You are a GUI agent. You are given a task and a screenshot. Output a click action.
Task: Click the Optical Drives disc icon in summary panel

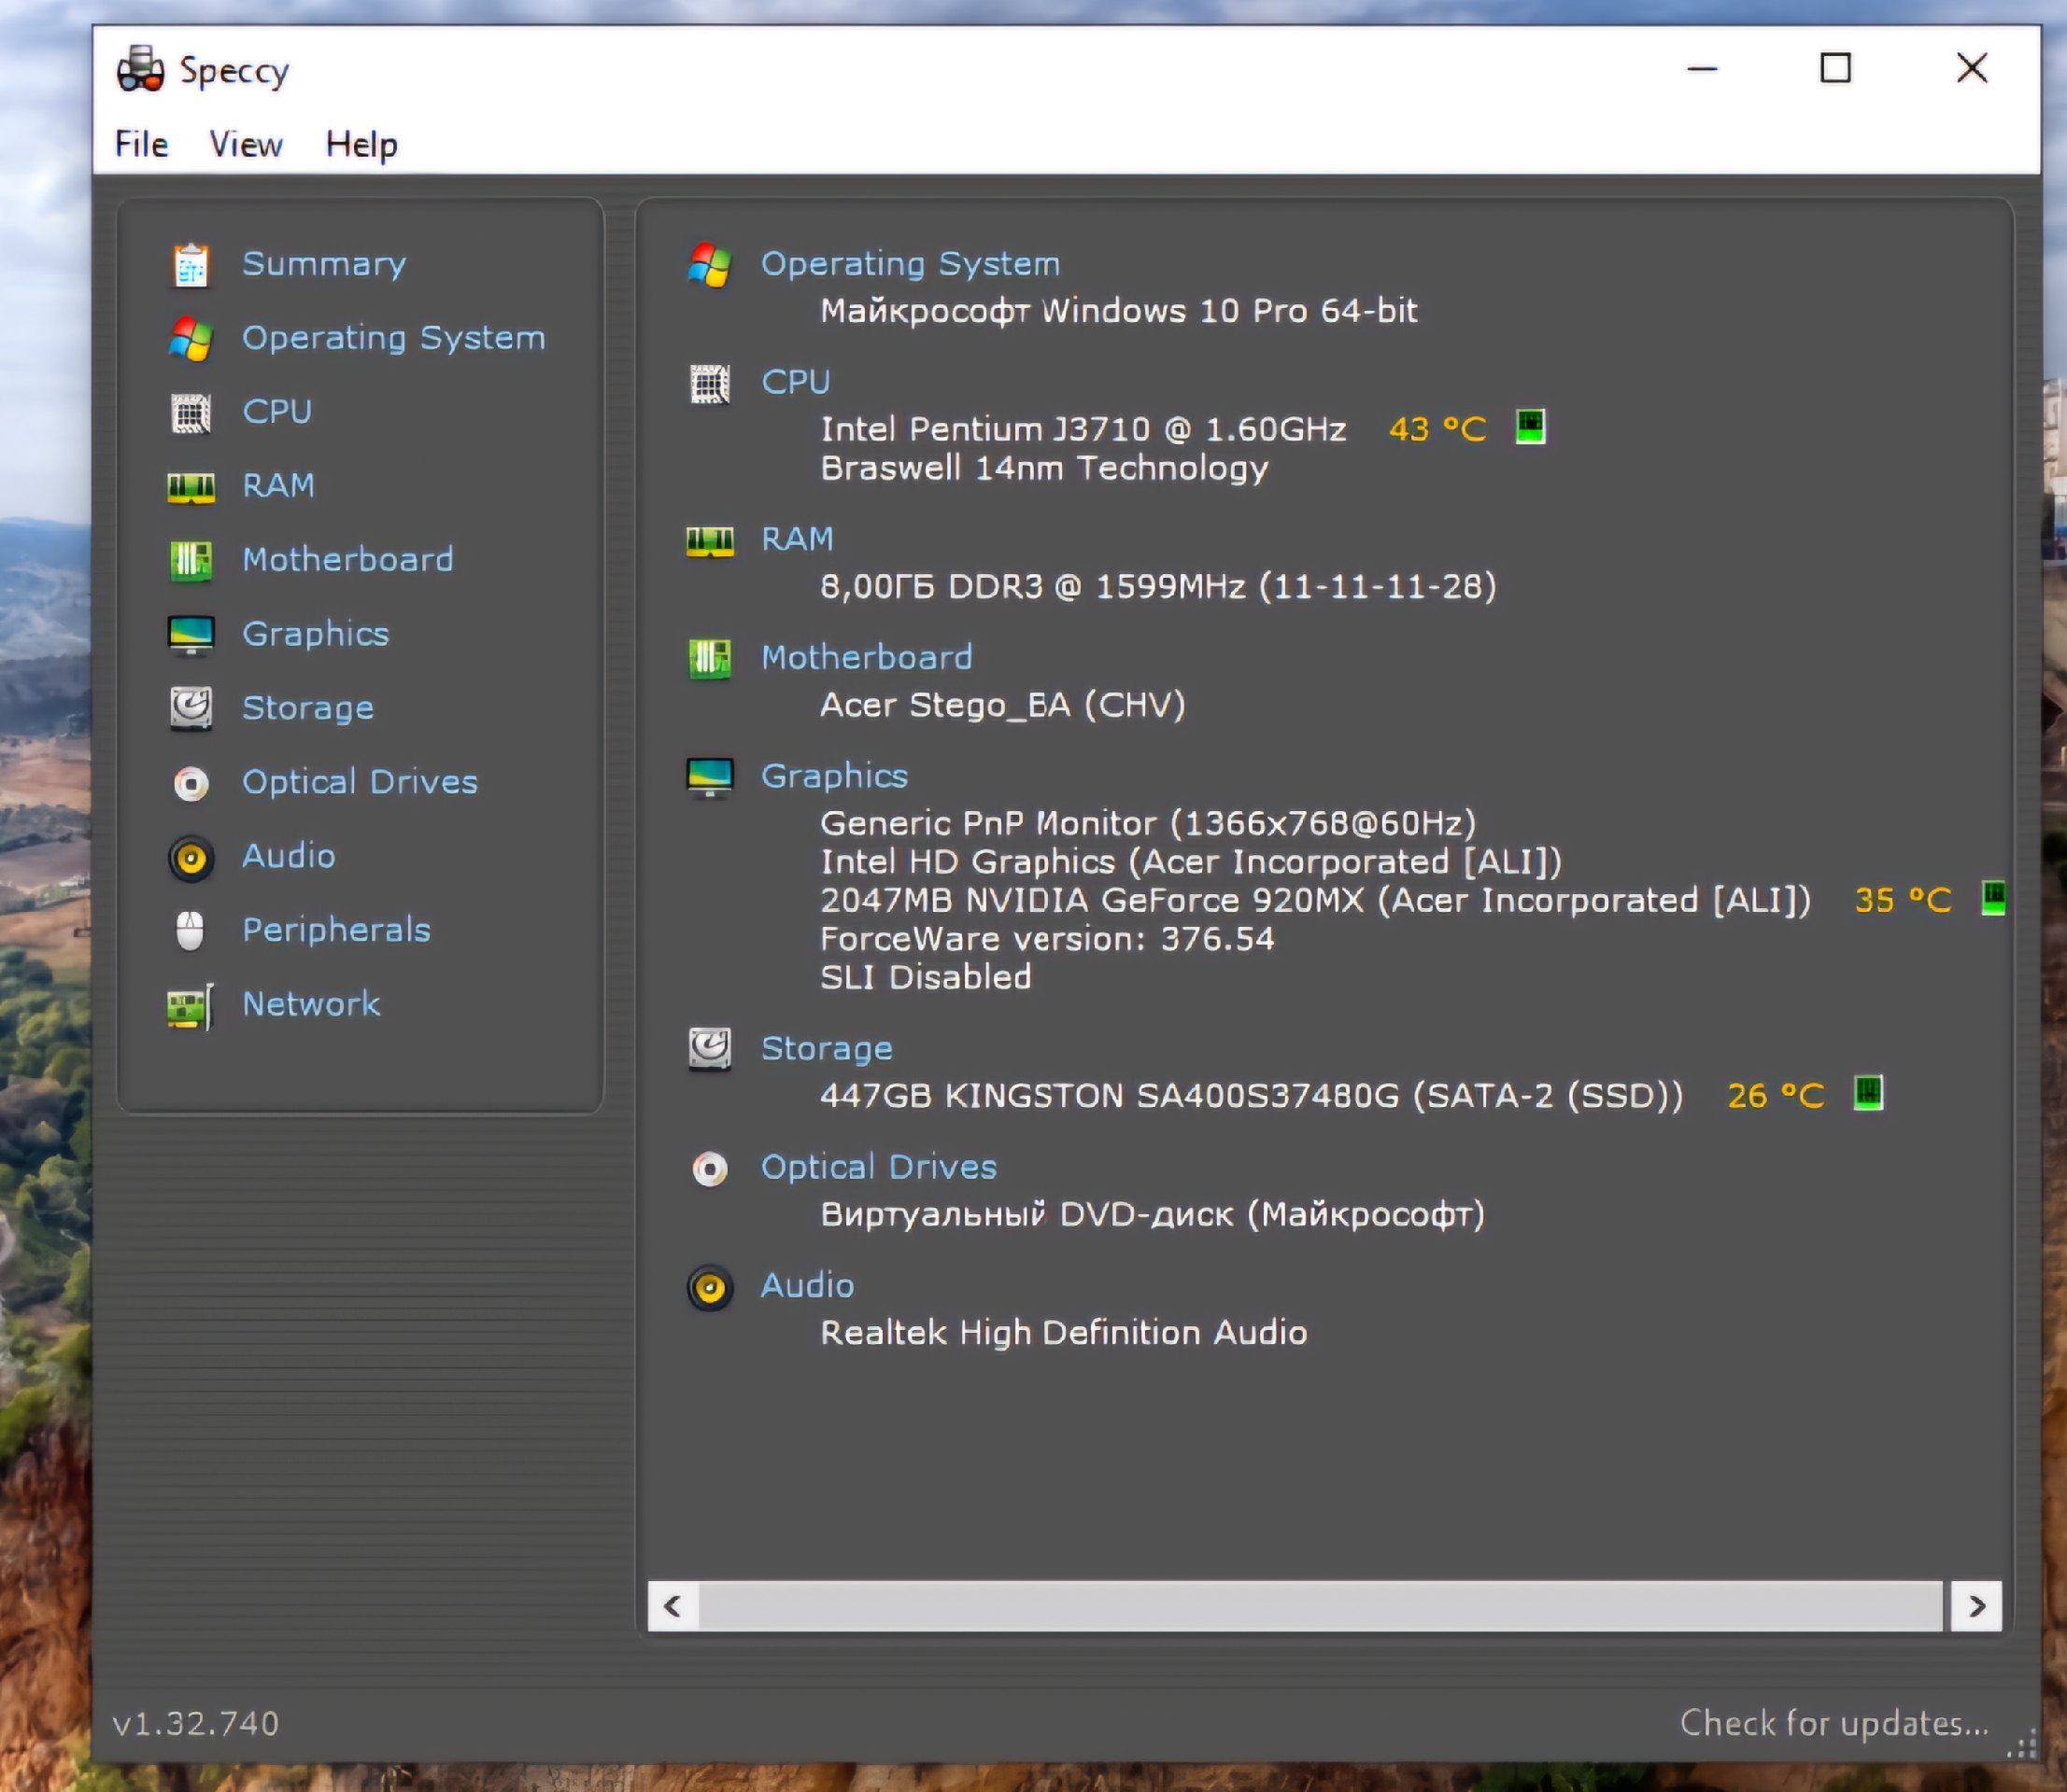(709, 1168)
